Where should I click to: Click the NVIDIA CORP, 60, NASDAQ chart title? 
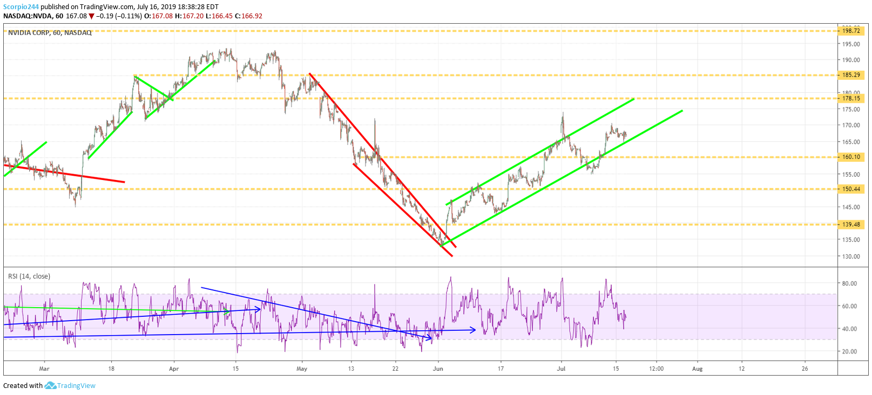(50, 33)
